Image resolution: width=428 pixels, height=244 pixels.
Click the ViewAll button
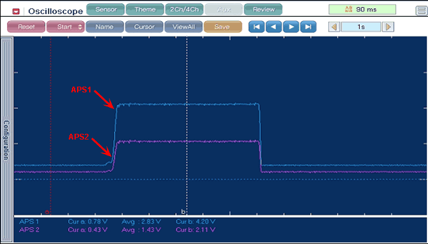click(x=183, y=27)
